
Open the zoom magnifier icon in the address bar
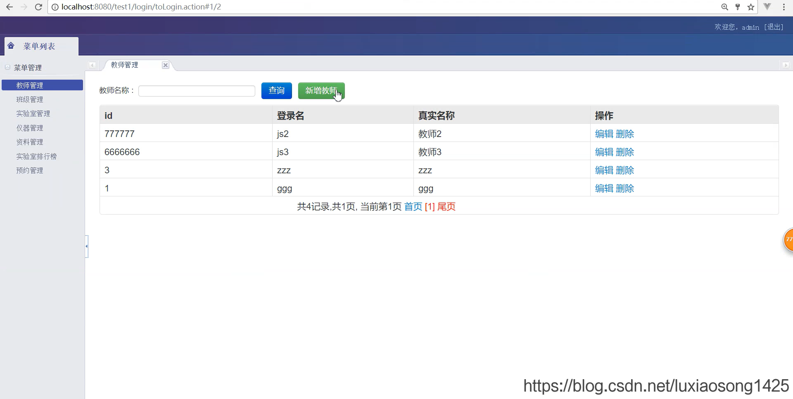tap(724, 7)
